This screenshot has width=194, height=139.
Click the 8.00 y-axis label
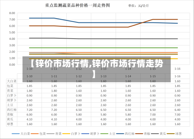click(x=12, y=13)
